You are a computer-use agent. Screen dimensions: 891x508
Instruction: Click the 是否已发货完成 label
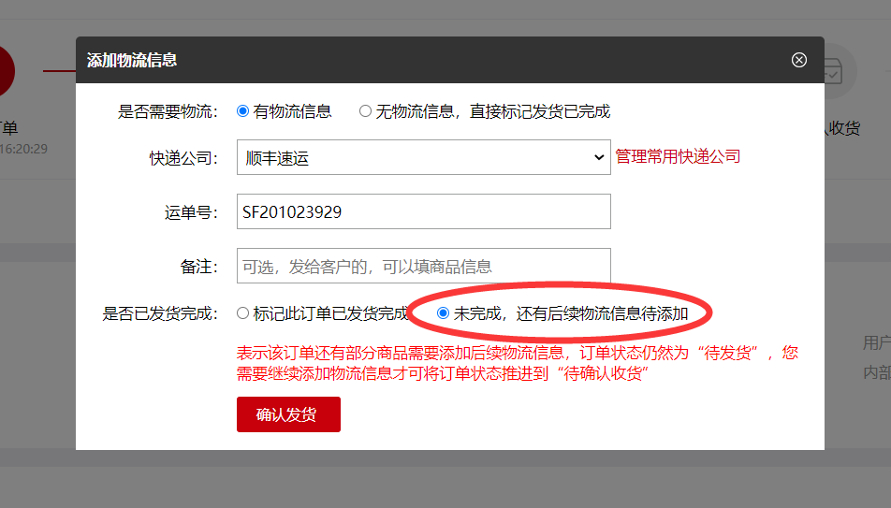tap(160, 313)
